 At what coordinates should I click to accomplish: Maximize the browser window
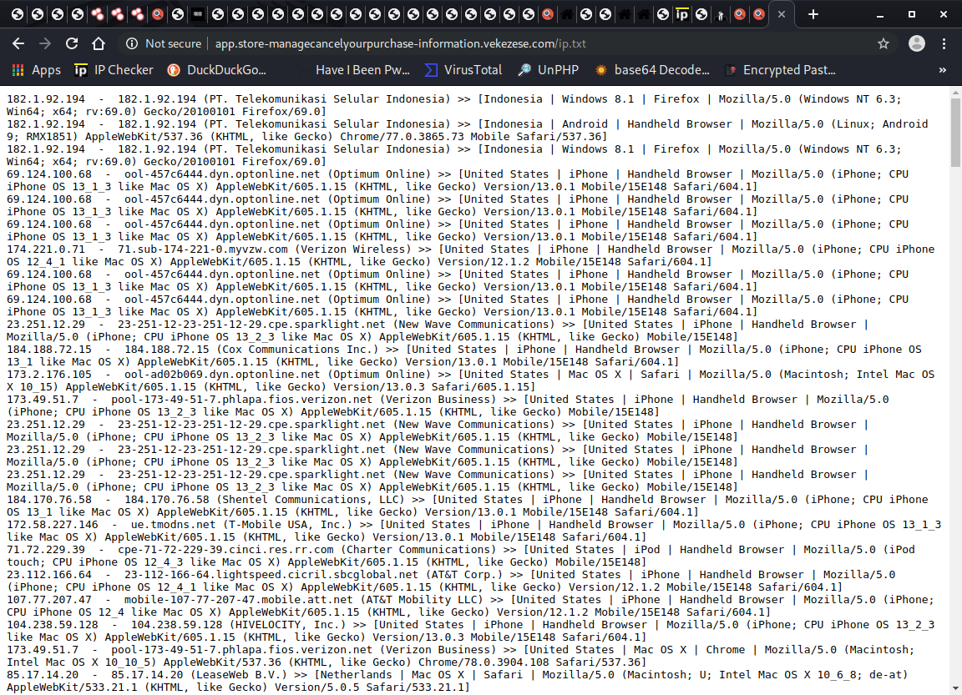point(912,14)
